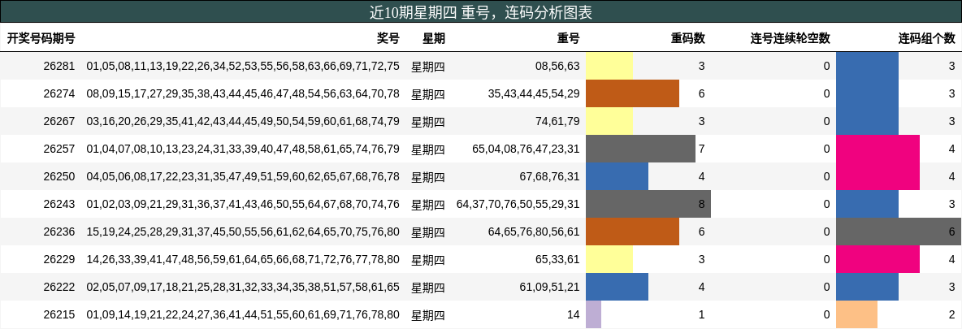
Task: Select issue number 26281
Action: pyautogui.click(x=59, y=66)
